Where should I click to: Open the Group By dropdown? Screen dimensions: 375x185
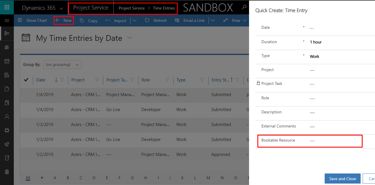point(62,64)
